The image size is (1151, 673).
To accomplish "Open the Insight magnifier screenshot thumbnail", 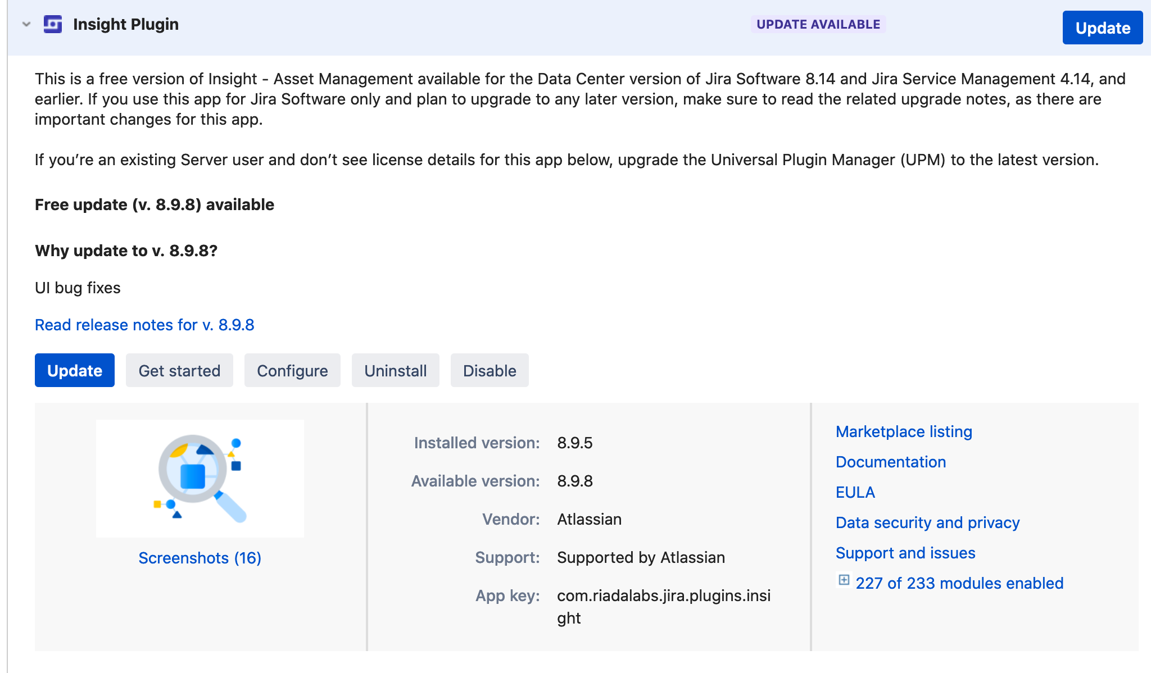I will [x=200, y=478].
